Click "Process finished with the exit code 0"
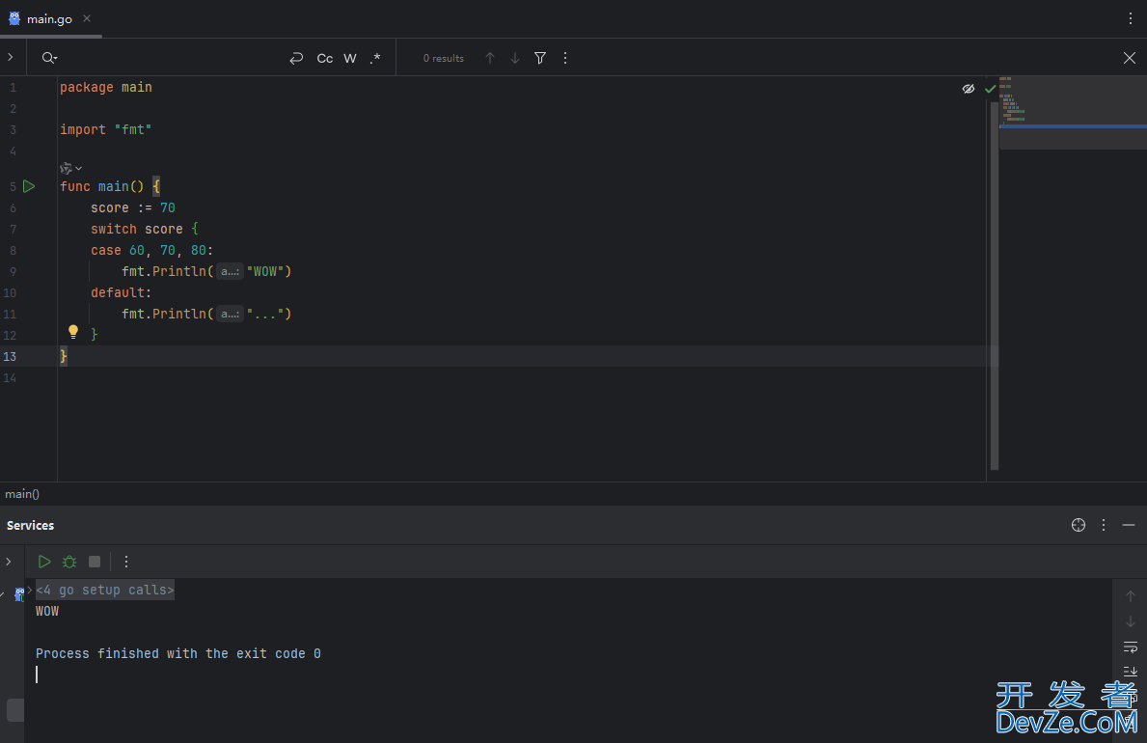This screenshot has width=1147, height=743. pyautogui.click(x=178, y=653)
